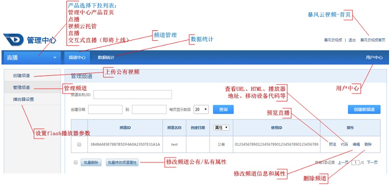391x185 pixels.
Task: Click the 查询 search button
Action: [223, 109]
